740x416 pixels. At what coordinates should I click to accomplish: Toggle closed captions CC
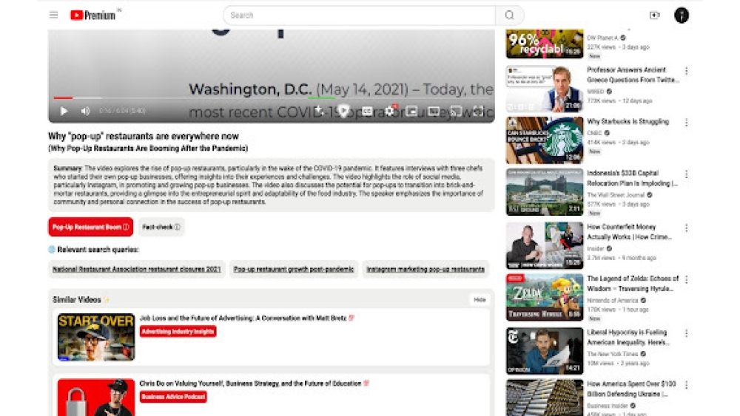click(x=367, y=111)
